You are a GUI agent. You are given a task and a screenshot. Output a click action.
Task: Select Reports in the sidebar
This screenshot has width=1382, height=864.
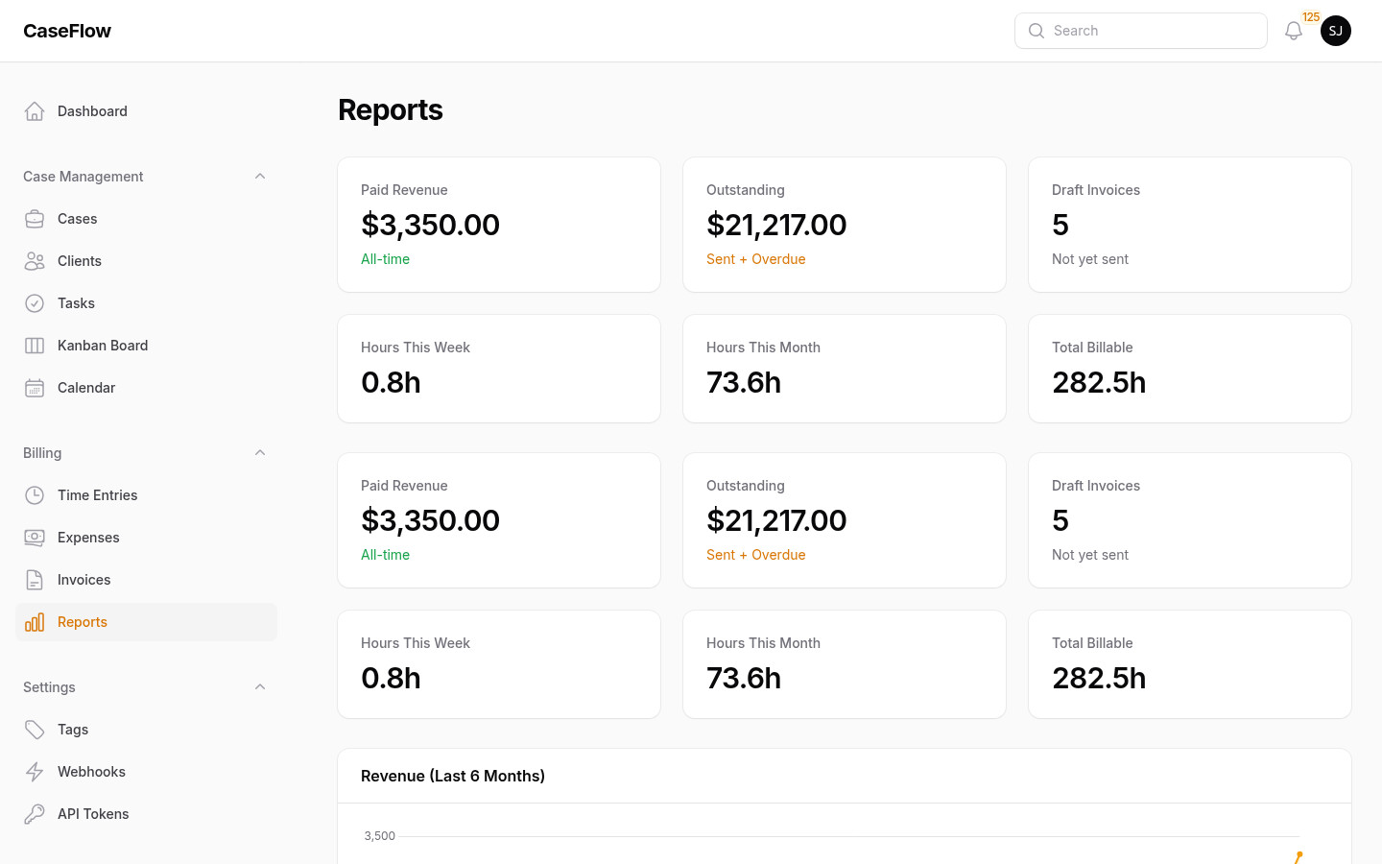(x=83, y=621)
